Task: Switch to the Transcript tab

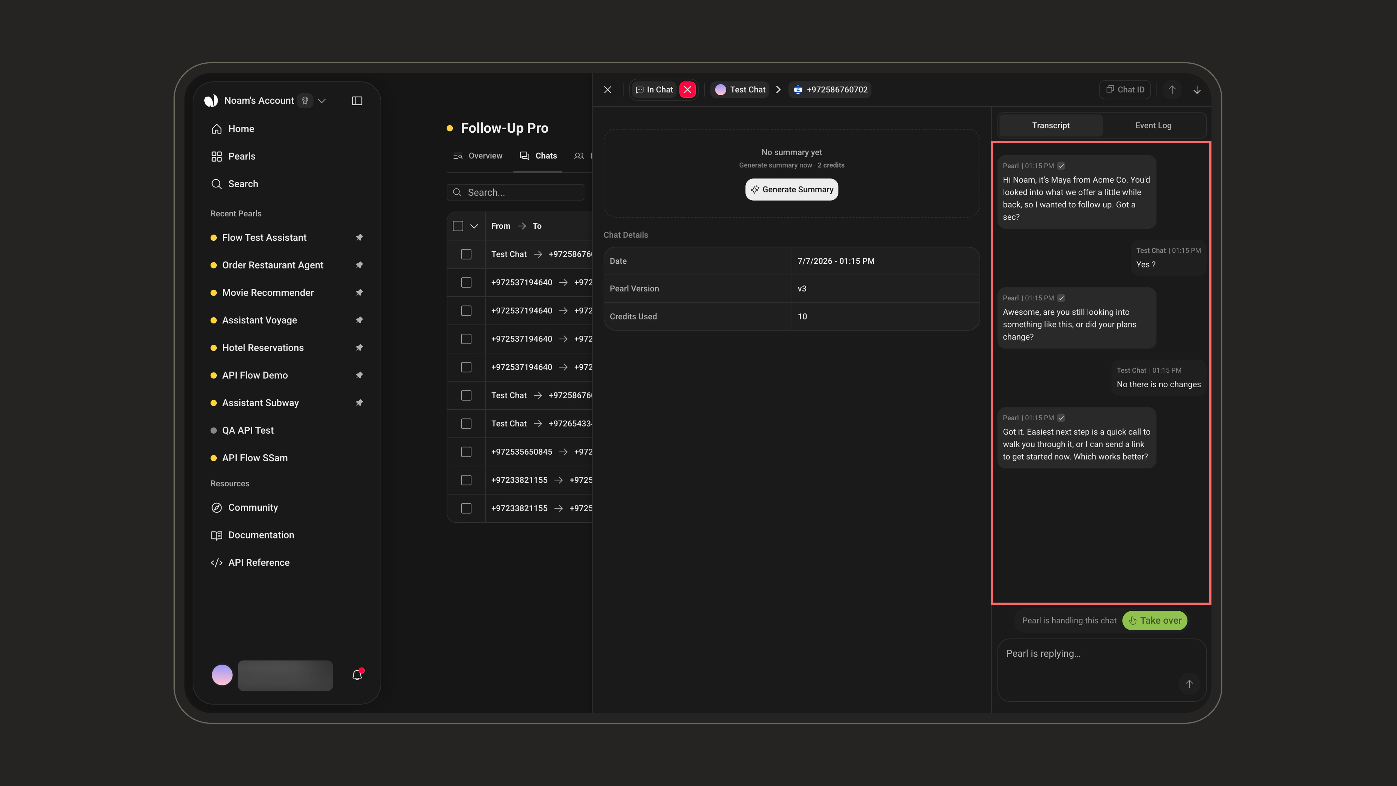Action: pyautogui.click(x=1050, y=126)
